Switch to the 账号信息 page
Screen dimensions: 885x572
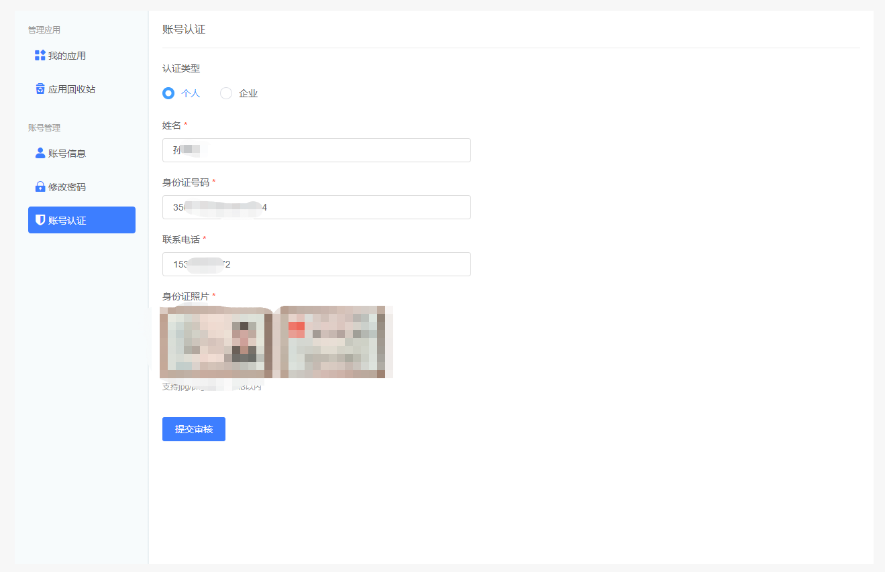click(x=67, y=153)
